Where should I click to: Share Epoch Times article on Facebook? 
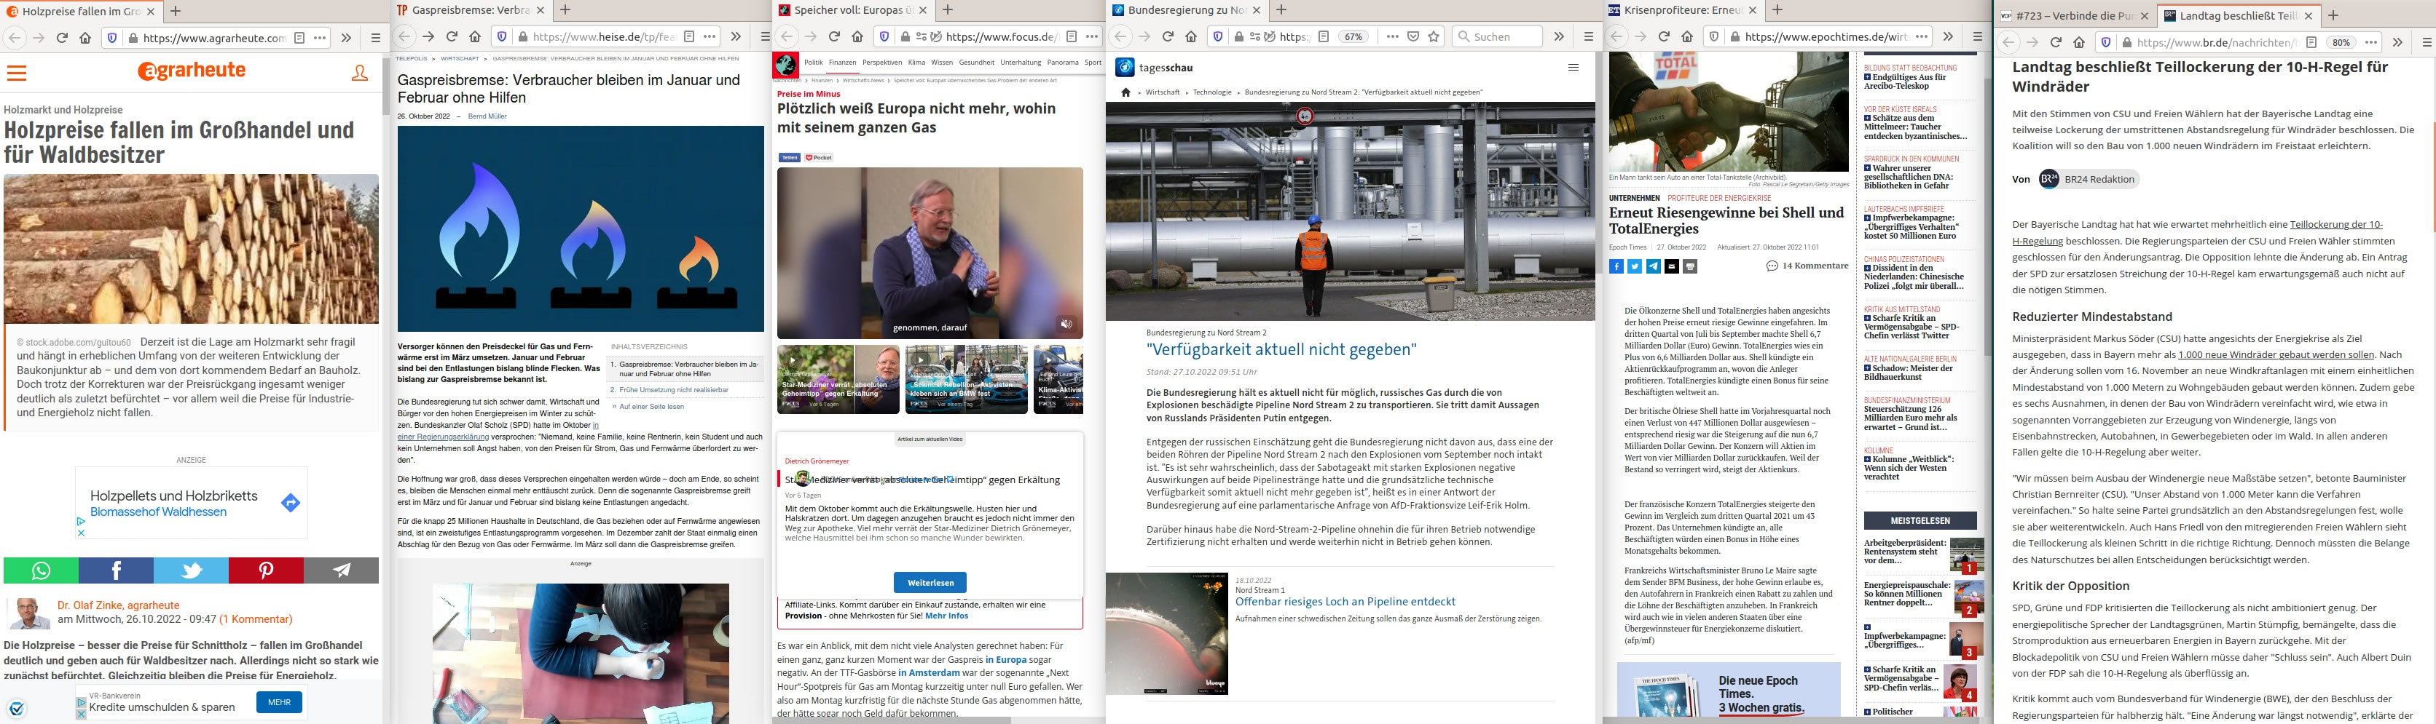point(1616,266)
